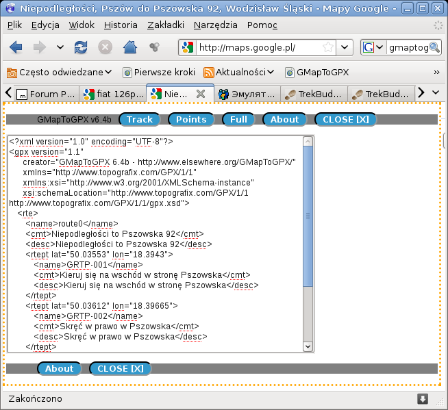The width and height of the screenshot is (448, 410).
Task: Open the Edycja menu
Action: 45,25
